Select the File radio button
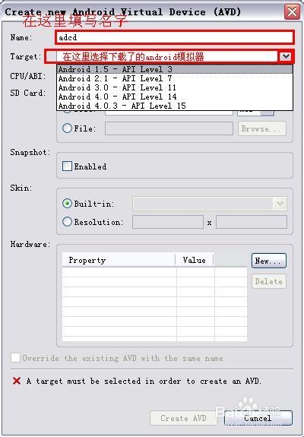 67,128
